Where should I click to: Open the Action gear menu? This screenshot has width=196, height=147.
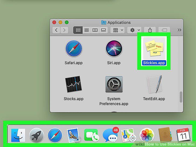click(134, 30)
